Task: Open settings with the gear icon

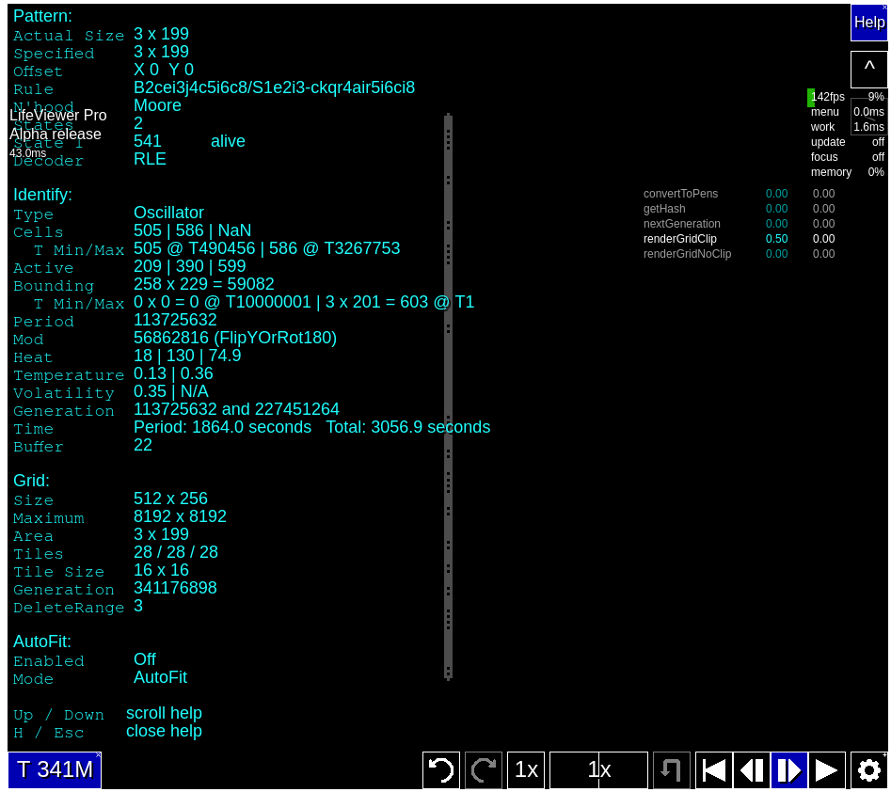Action: point(869,770)
